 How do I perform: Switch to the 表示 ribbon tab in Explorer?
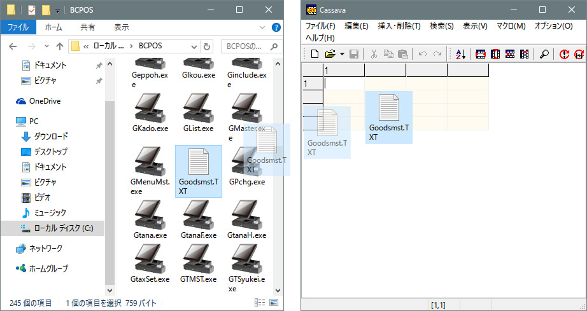(121, 27)
